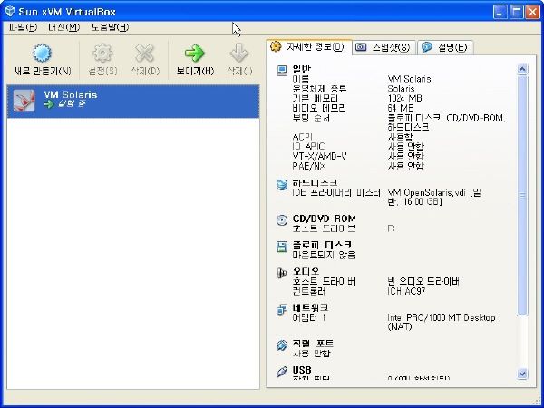Open the 네트워크 section heading link
Screen dimensions: 544x408
(310, 307)
